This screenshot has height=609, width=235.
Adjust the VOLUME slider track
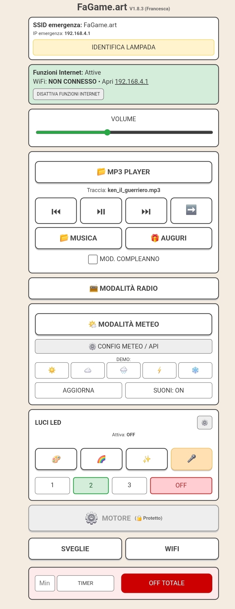pyautogui.click(x=124, y=132)
